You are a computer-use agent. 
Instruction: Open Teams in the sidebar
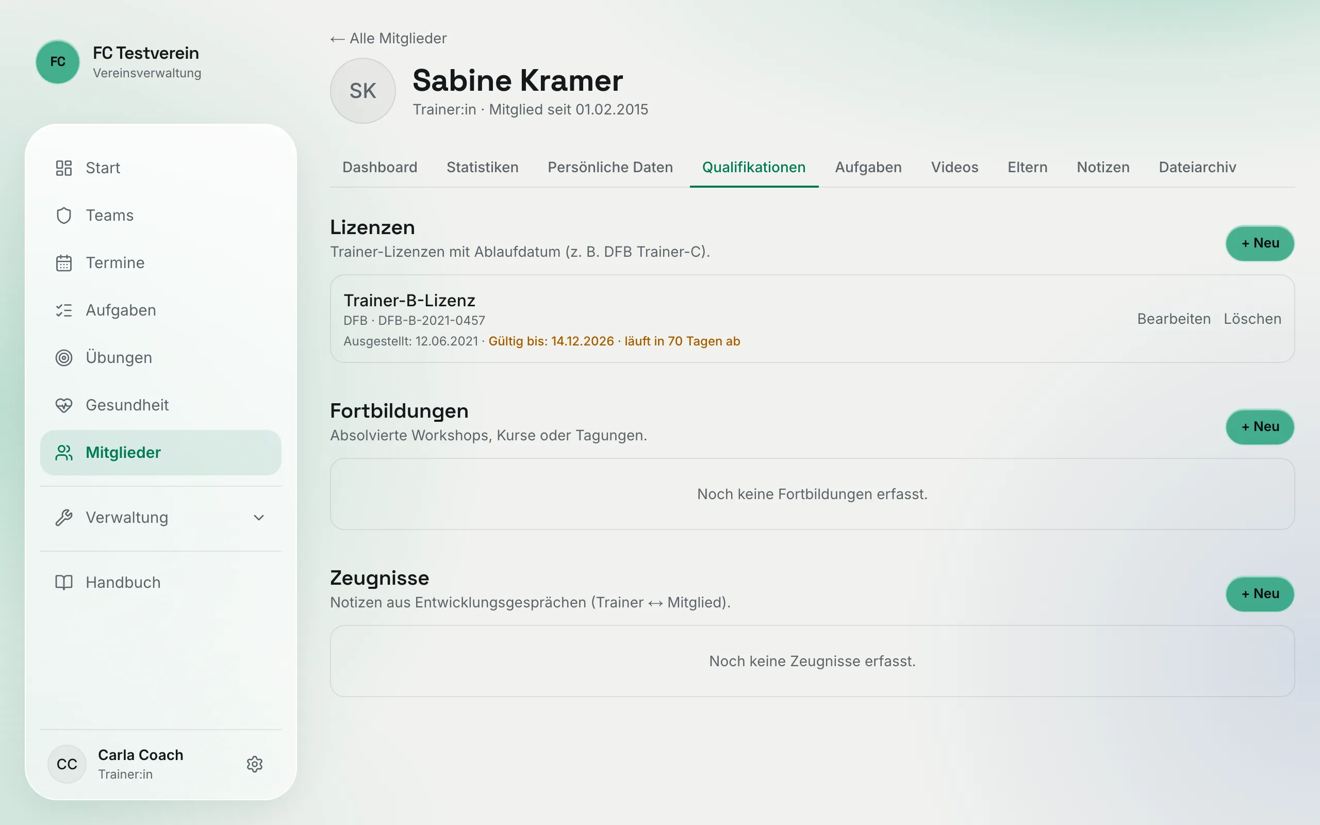161,216
